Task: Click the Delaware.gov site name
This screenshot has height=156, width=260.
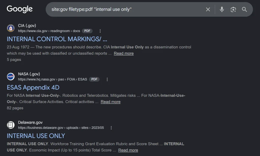Action: (30, 122)
